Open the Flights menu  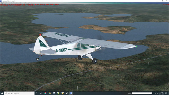tap(3, 3)
